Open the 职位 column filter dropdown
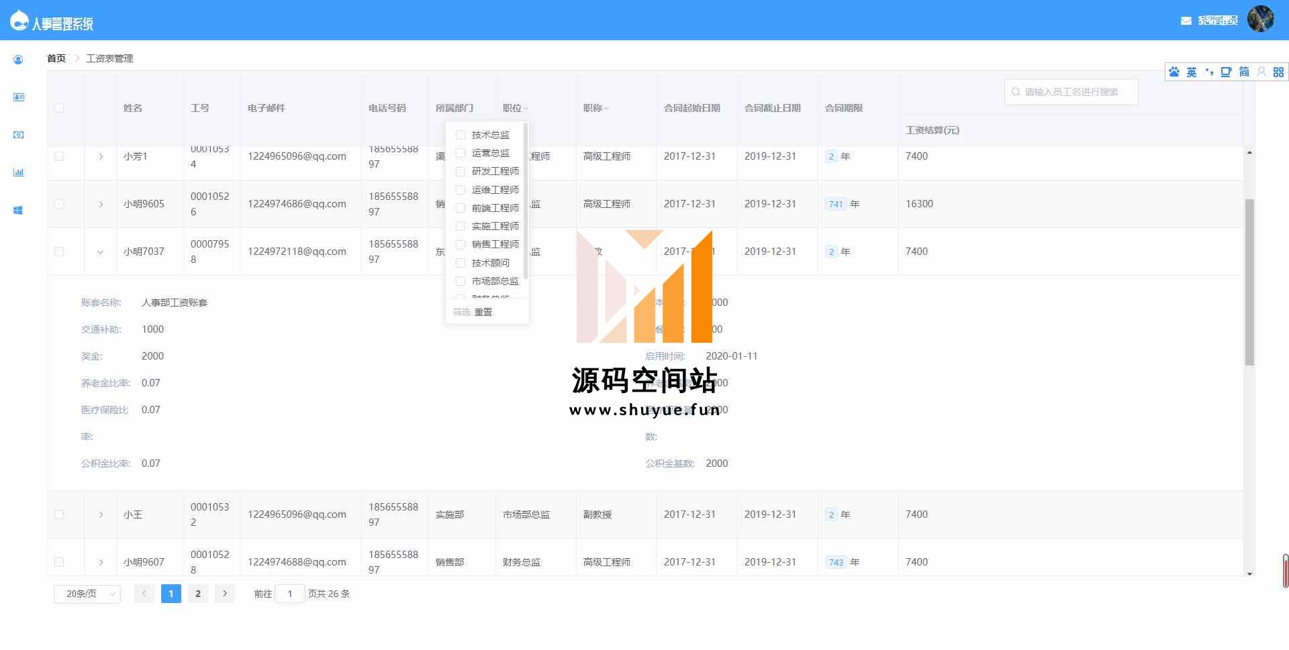1289x650 pixels. point(526,109)
